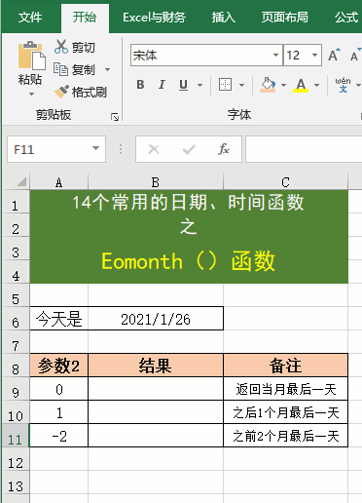Screen dimensions: 362x503
Task: Open the Name Box dropdown
Action: [95, 148]
